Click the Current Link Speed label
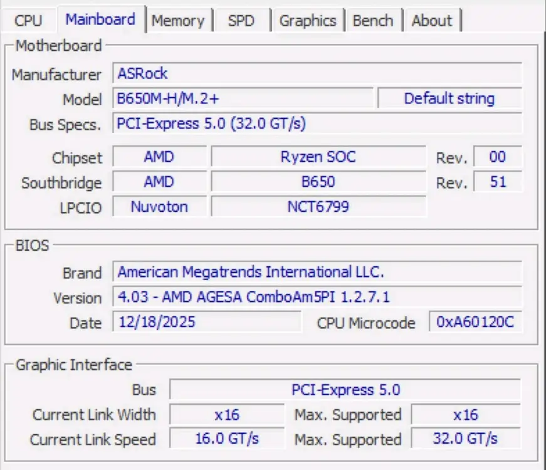Viewport: 546px width, 470px height. point(93,440)
